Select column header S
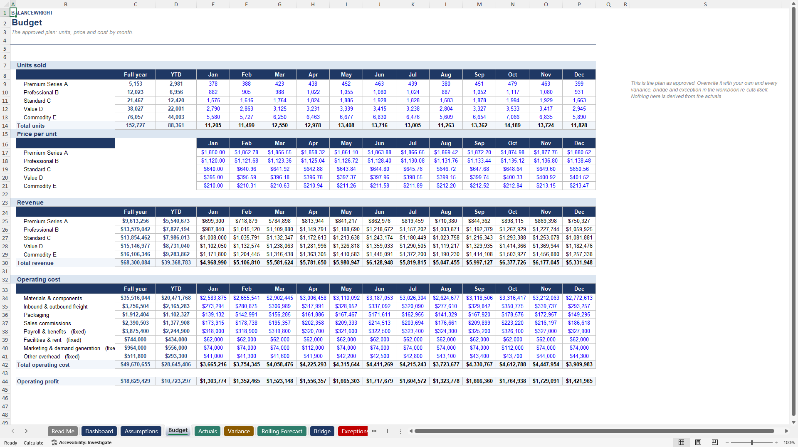This screenshot has width=798, height=447. 705,4
